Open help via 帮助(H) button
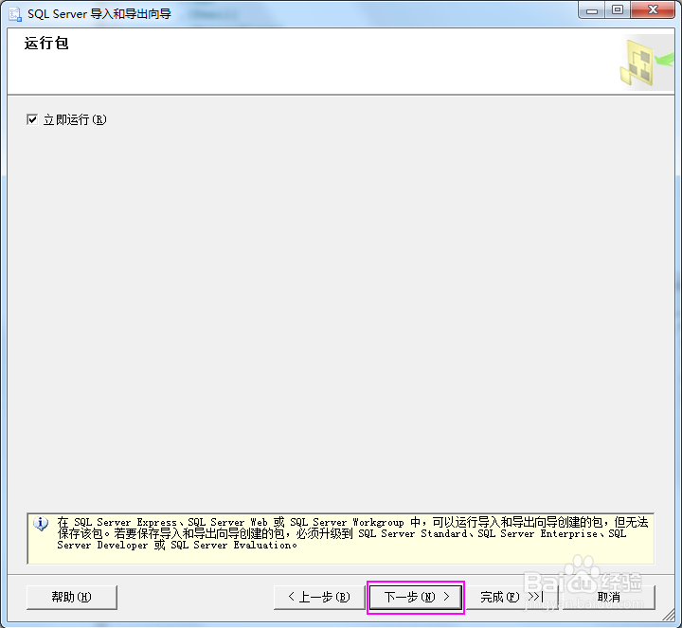 click(x=72, y=597)
